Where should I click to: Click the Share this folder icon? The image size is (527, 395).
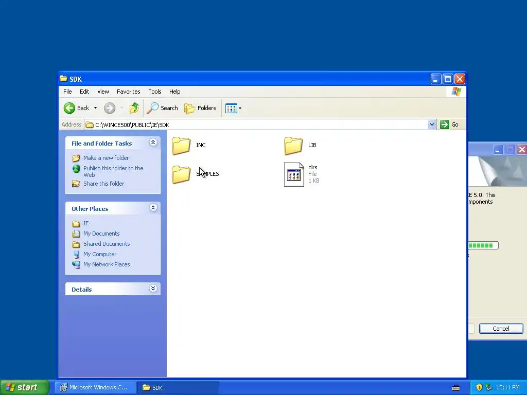tap(76, 184)
